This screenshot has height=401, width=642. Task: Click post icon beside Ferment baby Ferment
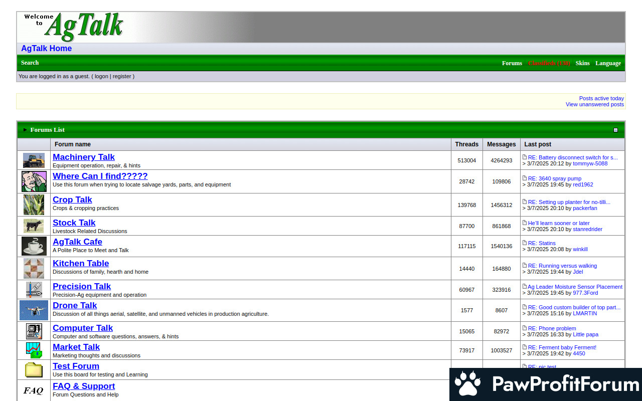click(525, 347)
